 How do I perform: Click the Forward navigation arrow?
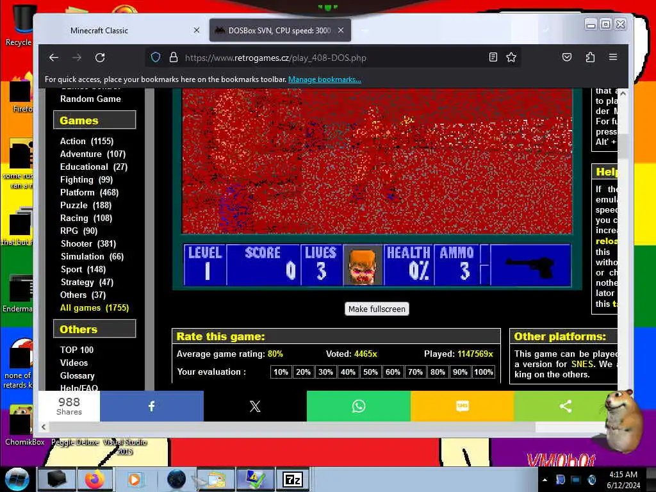[77, 57]
